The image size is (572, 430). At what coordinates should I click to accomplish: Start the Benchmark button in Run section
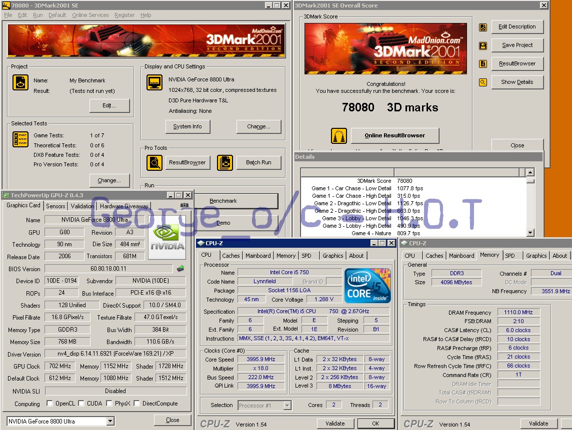[235, 201]
